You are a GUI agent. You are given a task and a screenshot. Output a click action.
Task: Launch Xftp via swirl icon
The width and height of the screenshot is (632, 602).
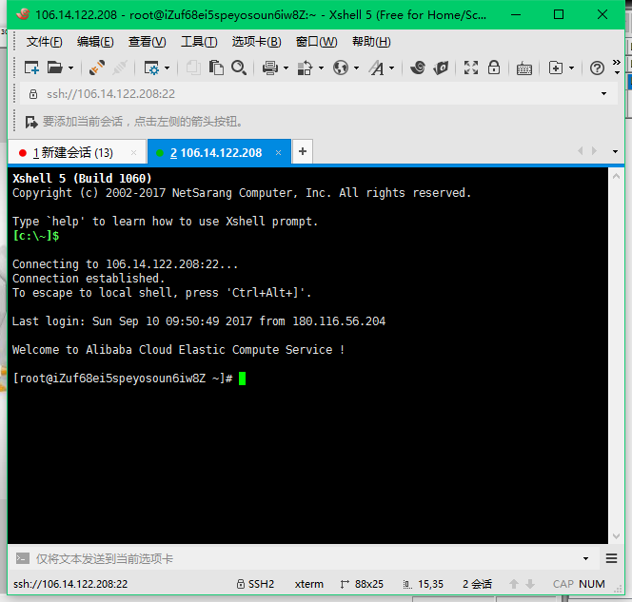coord(418,68)
